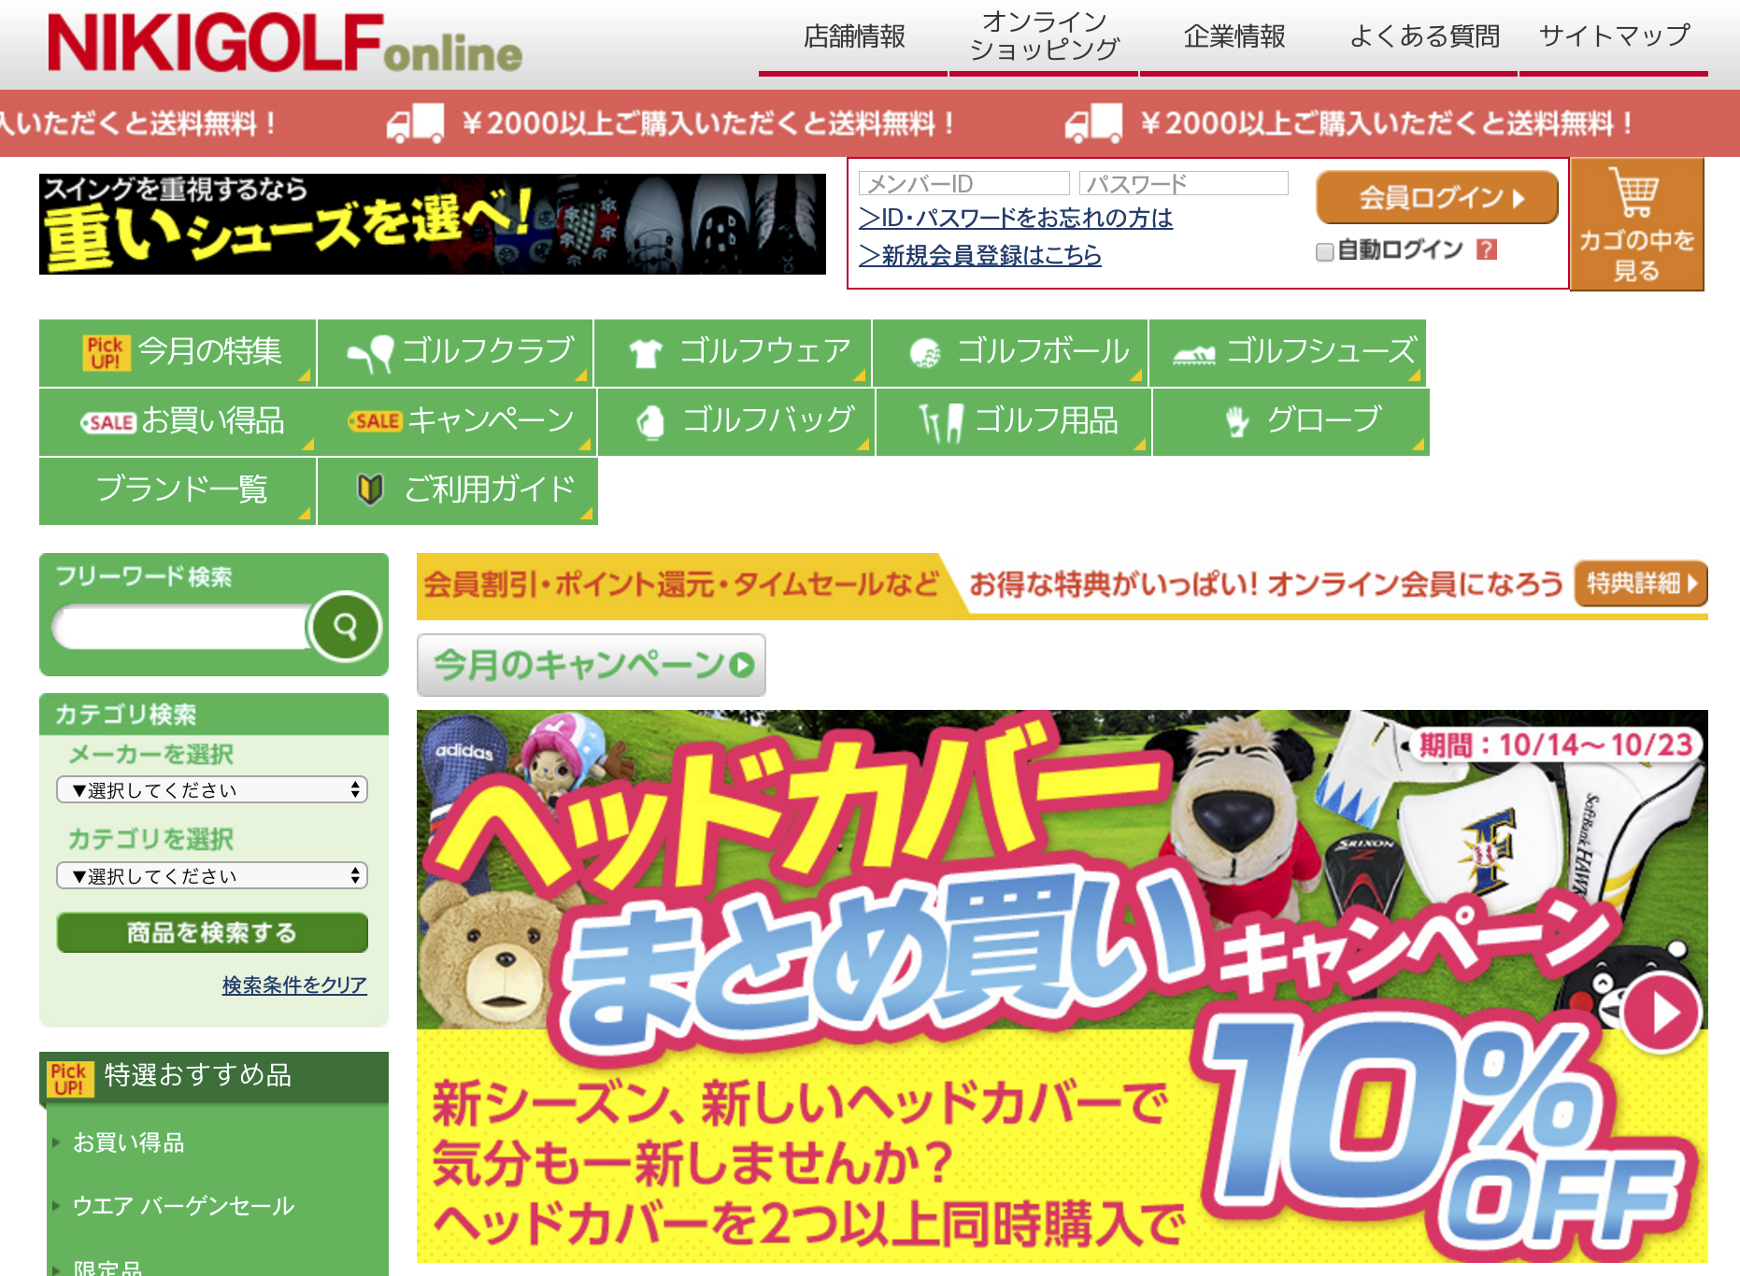Screen dimensions: 1740x1276
Task: Click the green magnifier search button
Action: click(345, 627)
